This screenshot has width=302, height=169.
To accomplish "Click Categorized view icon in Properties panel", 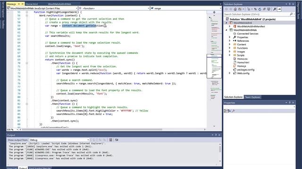I will pyautogui.click(x=226, y=111).
